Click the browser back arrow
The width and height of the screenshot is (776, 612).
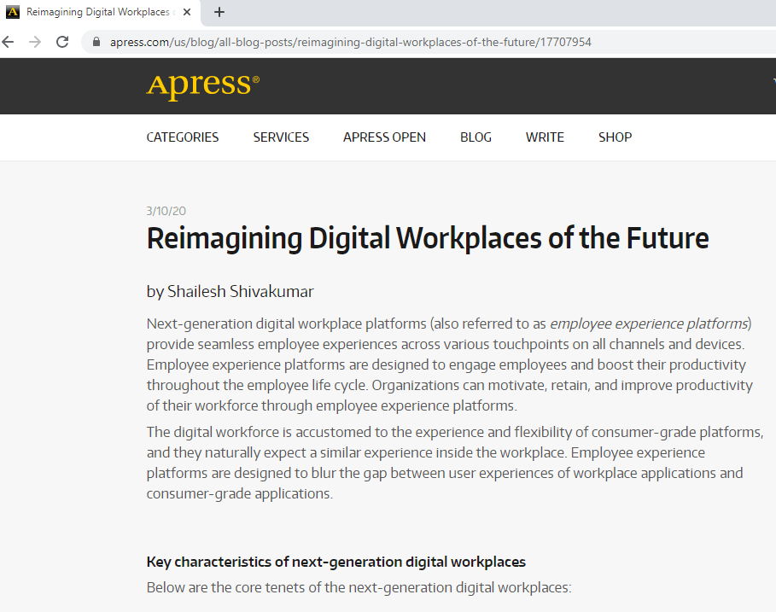9,42
